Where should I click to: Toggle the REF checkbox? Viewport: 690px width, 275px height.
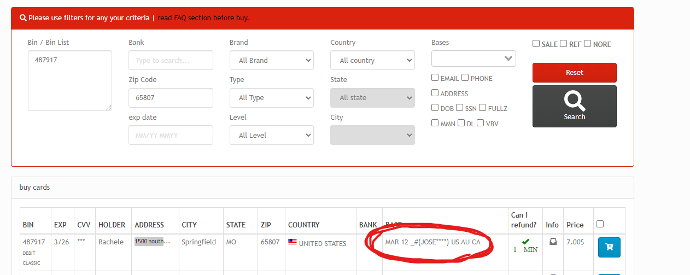pyautogui.click(x=564, y=44)
